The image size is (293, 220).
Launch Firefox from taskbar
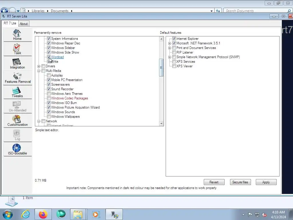pyautogui.click(x=43, y=214)
